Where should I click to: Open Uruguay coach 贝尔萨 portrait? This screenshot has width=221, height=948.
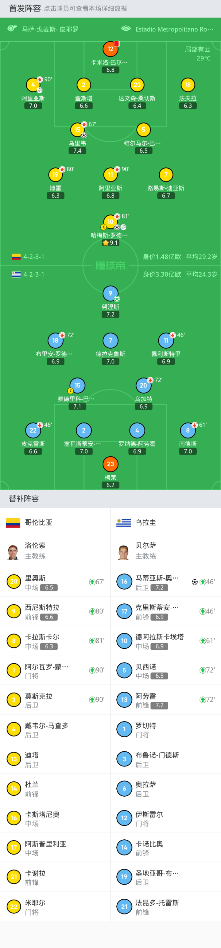point(124,552)
